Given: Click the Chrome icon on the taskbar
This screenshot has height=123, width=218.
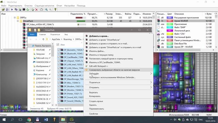Looking at the screenshot, I should (x=29, y=120).
